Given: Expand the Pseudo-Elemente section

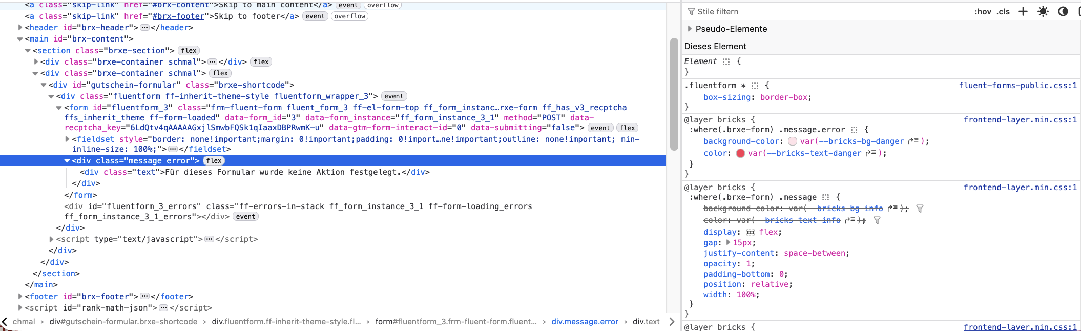Looking at the screenshot, I should (x=690, y=29).
